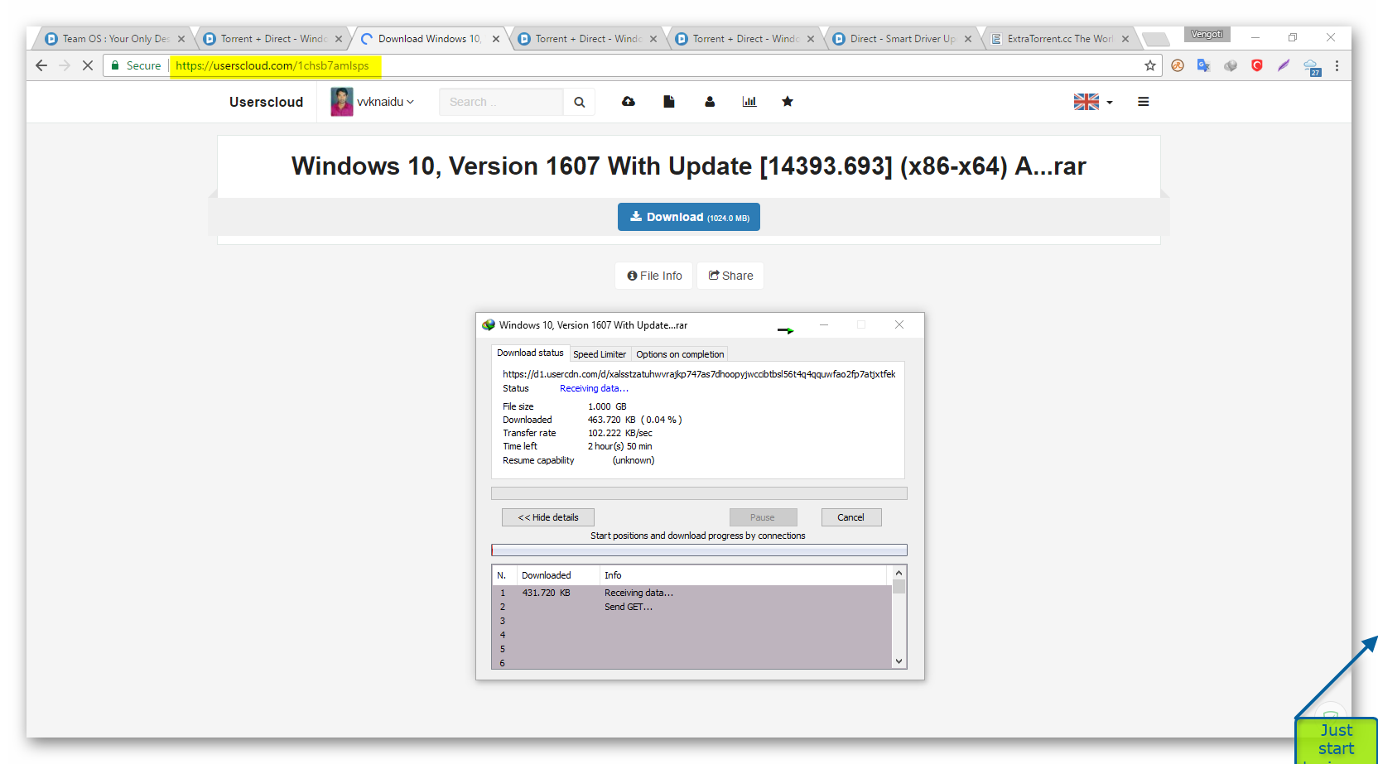Open the Chrome three-dot menu
This screenshot has height=764, width=1378.
tap(1337, 65)
